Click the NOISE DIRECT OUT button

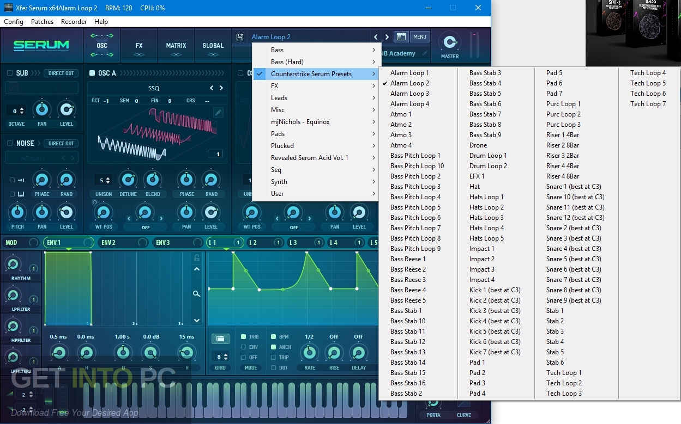click(61, 143)
